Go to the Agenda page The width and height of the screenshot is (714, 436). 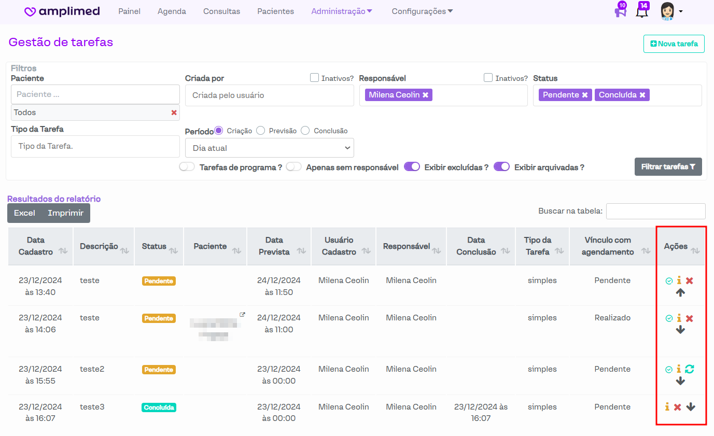tap(172, 11)
